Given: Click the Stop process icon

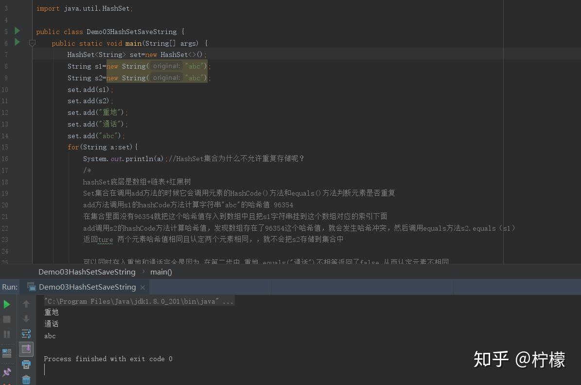Looking at the screenshot, I should coord(7,319).
